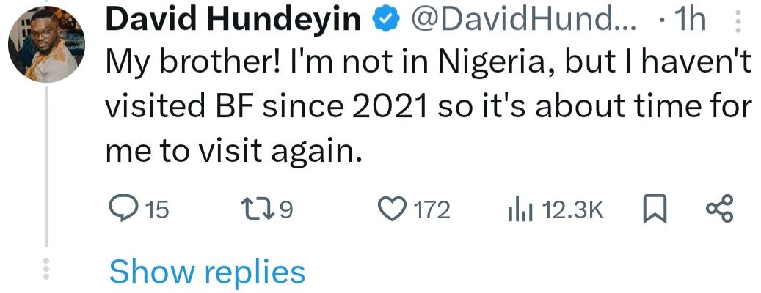
Task: Like the tweet with the heart icon
Action: tap(397, 210)
